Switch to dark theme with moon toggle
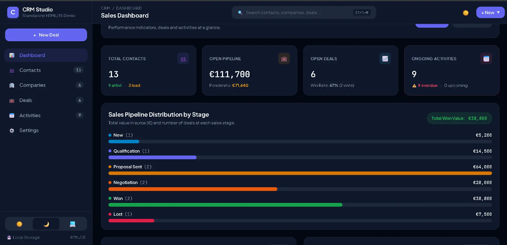This screenshot has height=245, width=507. 46,224
